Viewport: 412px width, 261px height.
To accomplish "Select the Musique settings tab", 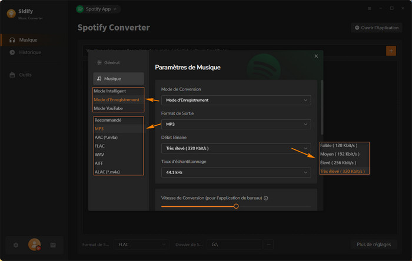I will pyautogui.click(x=118, y=79).
